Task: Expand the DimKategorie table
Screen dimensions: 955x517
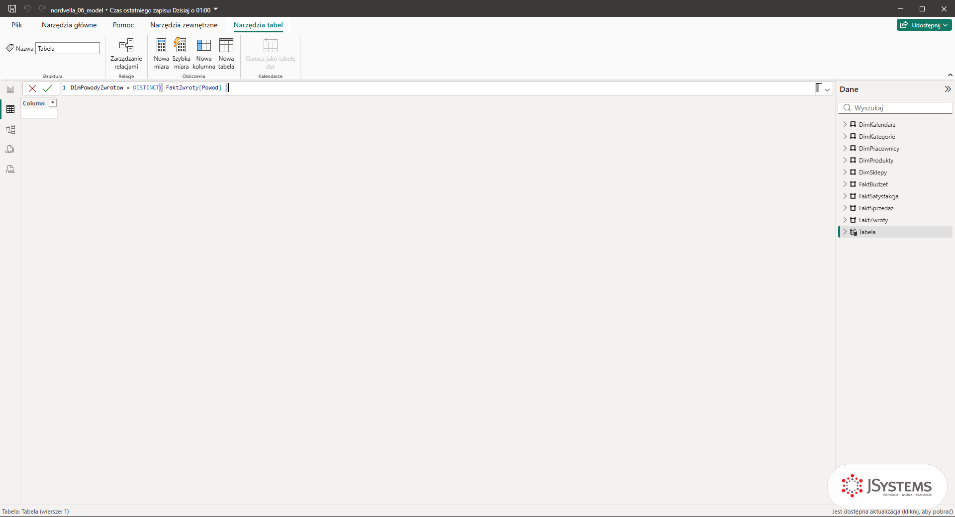Action: pyautogui.click(x=845, y=136)
